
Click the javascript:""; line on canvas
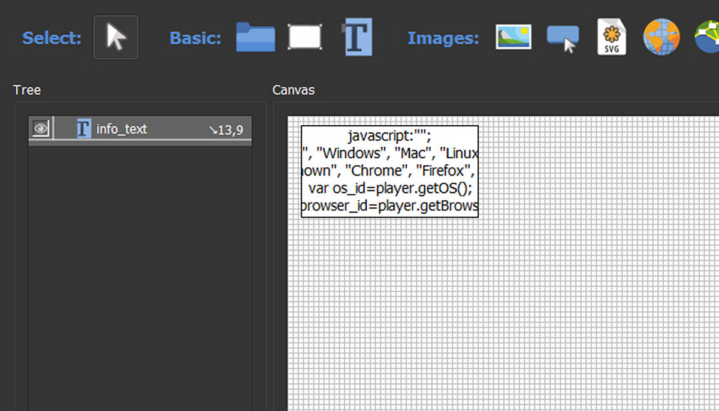click(389, 135)
